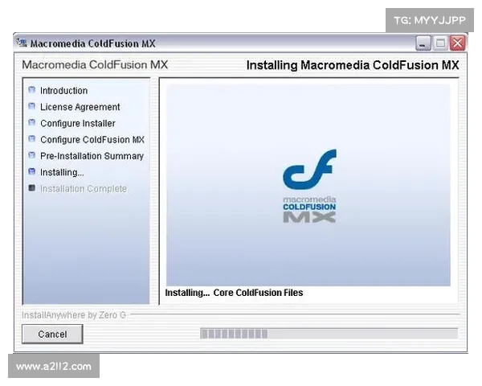Click the Introduction step bullet icon
The height and width of the screenshot is (386, 482).
coord(31,89)
